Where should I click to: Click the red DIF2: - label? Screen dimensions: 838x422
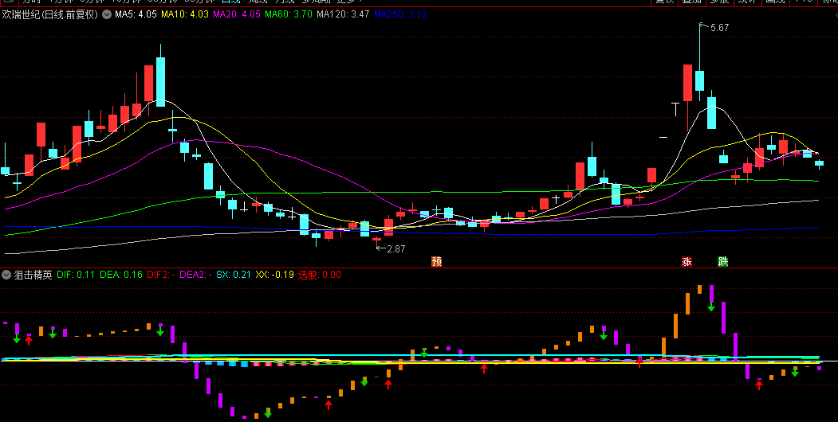coord(161,275)
